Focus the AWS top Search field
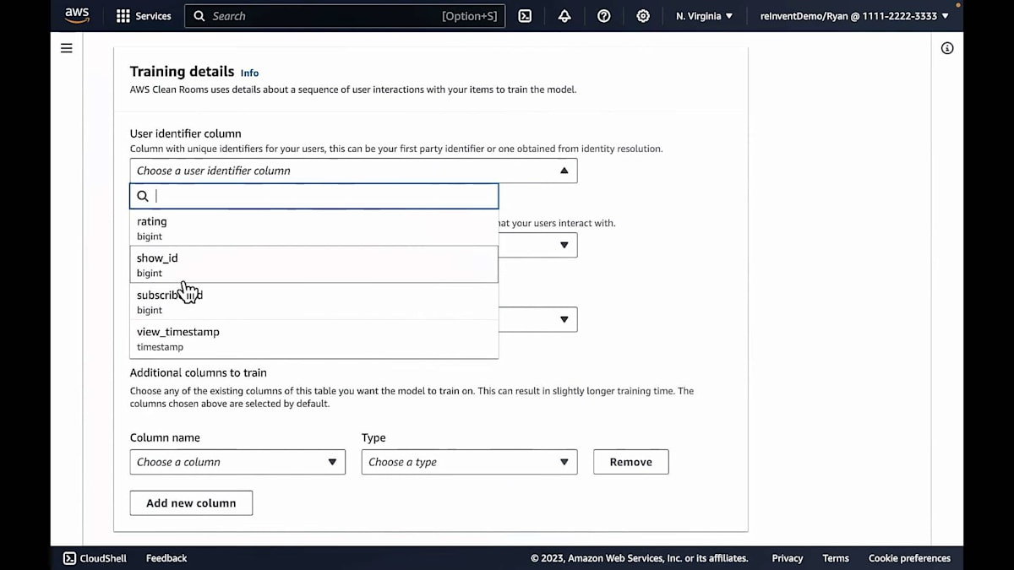 click(x=345, y=16)
